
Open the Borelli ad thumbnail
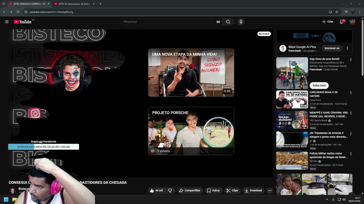coord(292,73)
